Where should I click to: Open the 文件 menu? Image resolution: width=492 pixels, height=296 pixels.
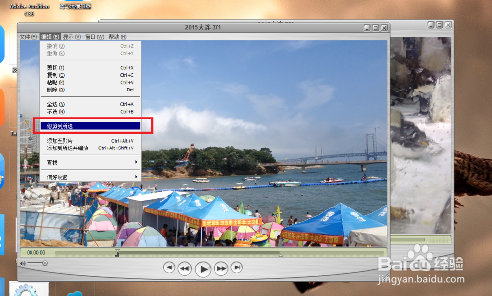pyautogui.click(x=28, y=37)
